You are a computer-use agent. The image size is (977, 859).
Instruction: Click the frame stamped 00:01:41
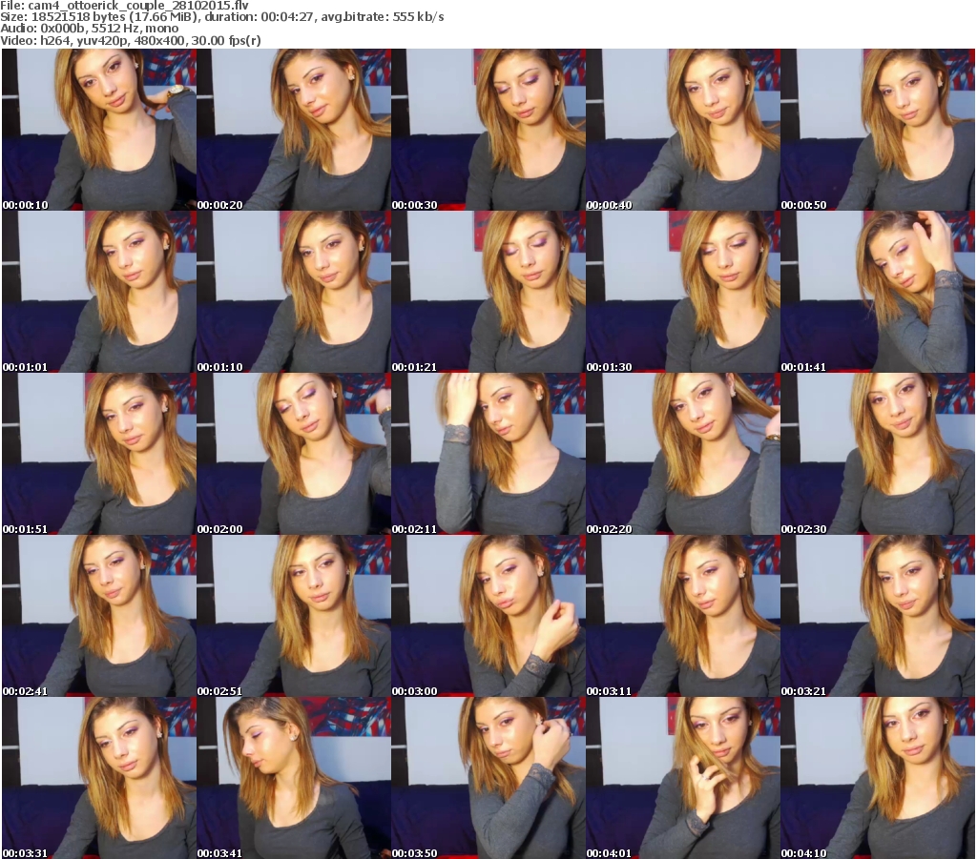pyautogui.click(x=878, y=292)
